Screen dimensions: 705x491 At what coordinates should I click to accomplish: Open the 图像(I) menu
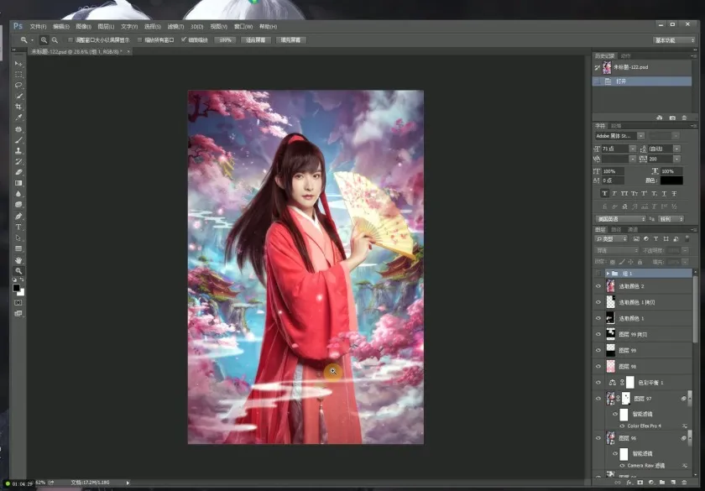pyautogui.click(x=83, y=27)
